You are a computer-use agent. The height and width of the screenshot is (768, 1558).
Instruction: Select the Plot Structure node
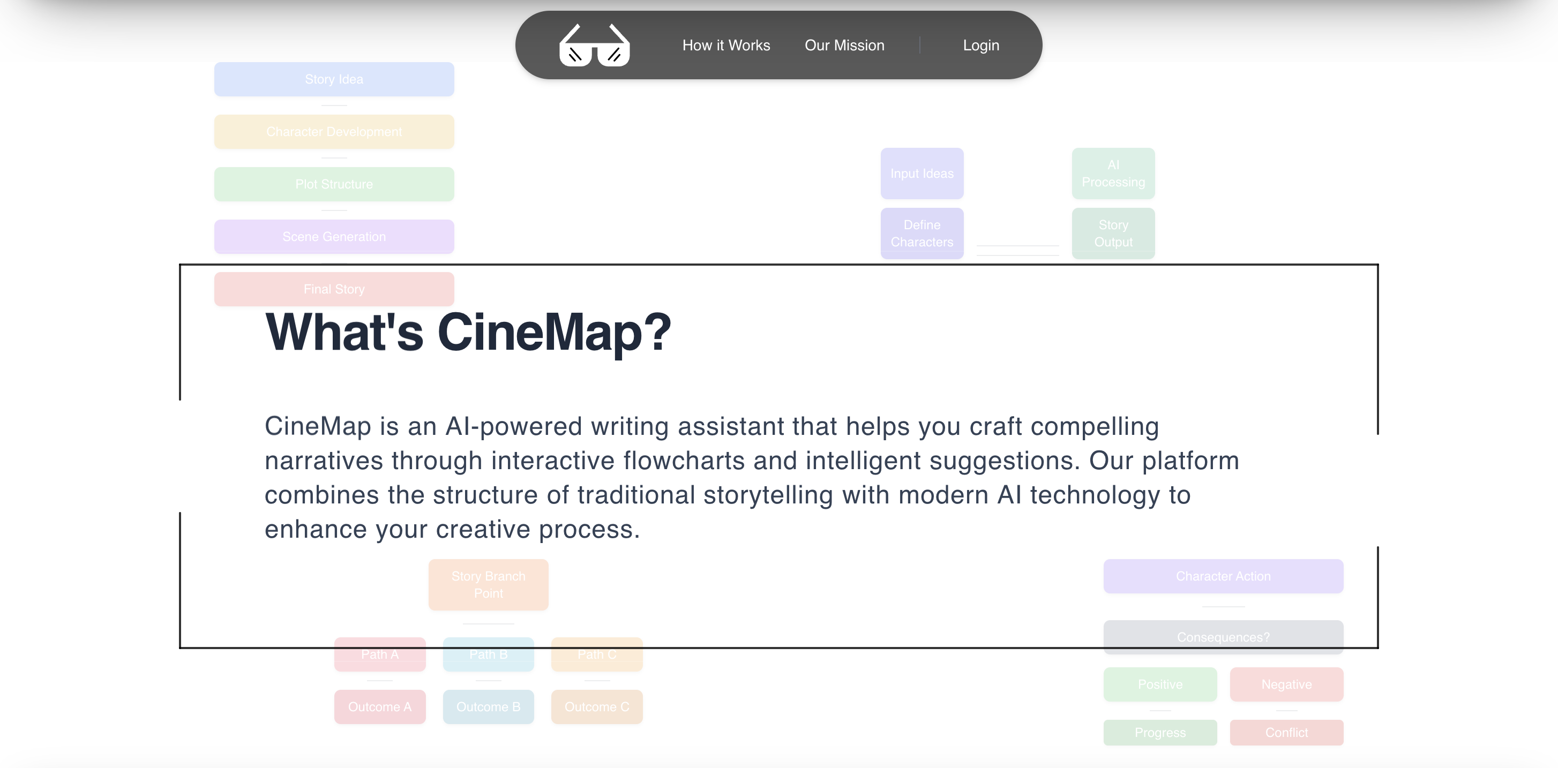pyautogui.click(x=334, y=184)
